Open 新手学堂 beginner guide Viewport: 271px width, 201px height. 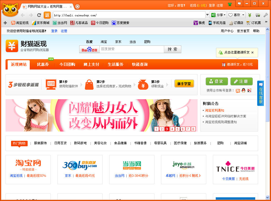(184, 83)
